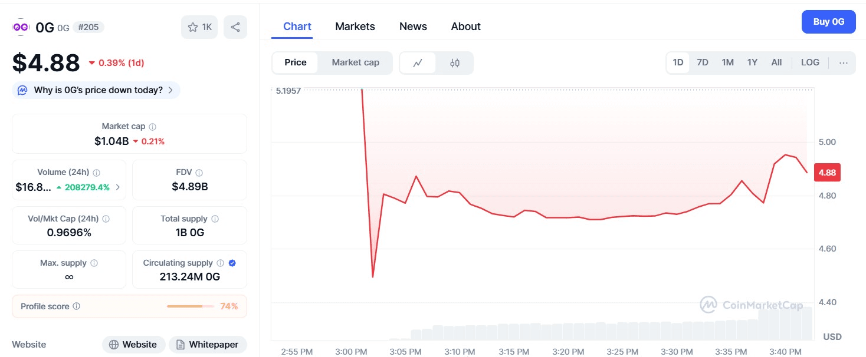
Task: Toggle LOG scale on chart
Action: 810,62
